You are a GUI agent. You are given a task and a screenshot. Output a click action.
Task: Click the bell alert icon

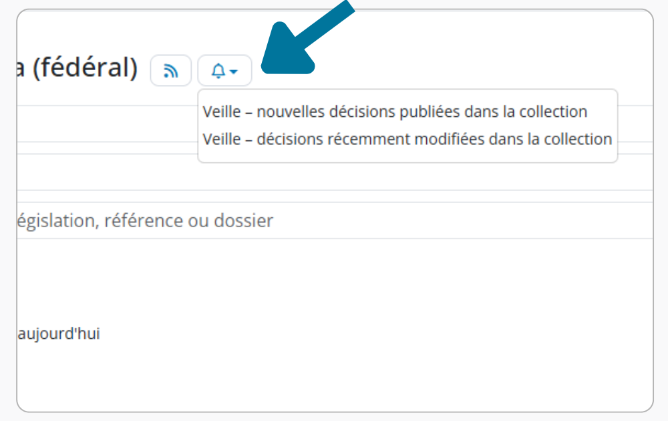pyautogui.click(x=218, y=71)
